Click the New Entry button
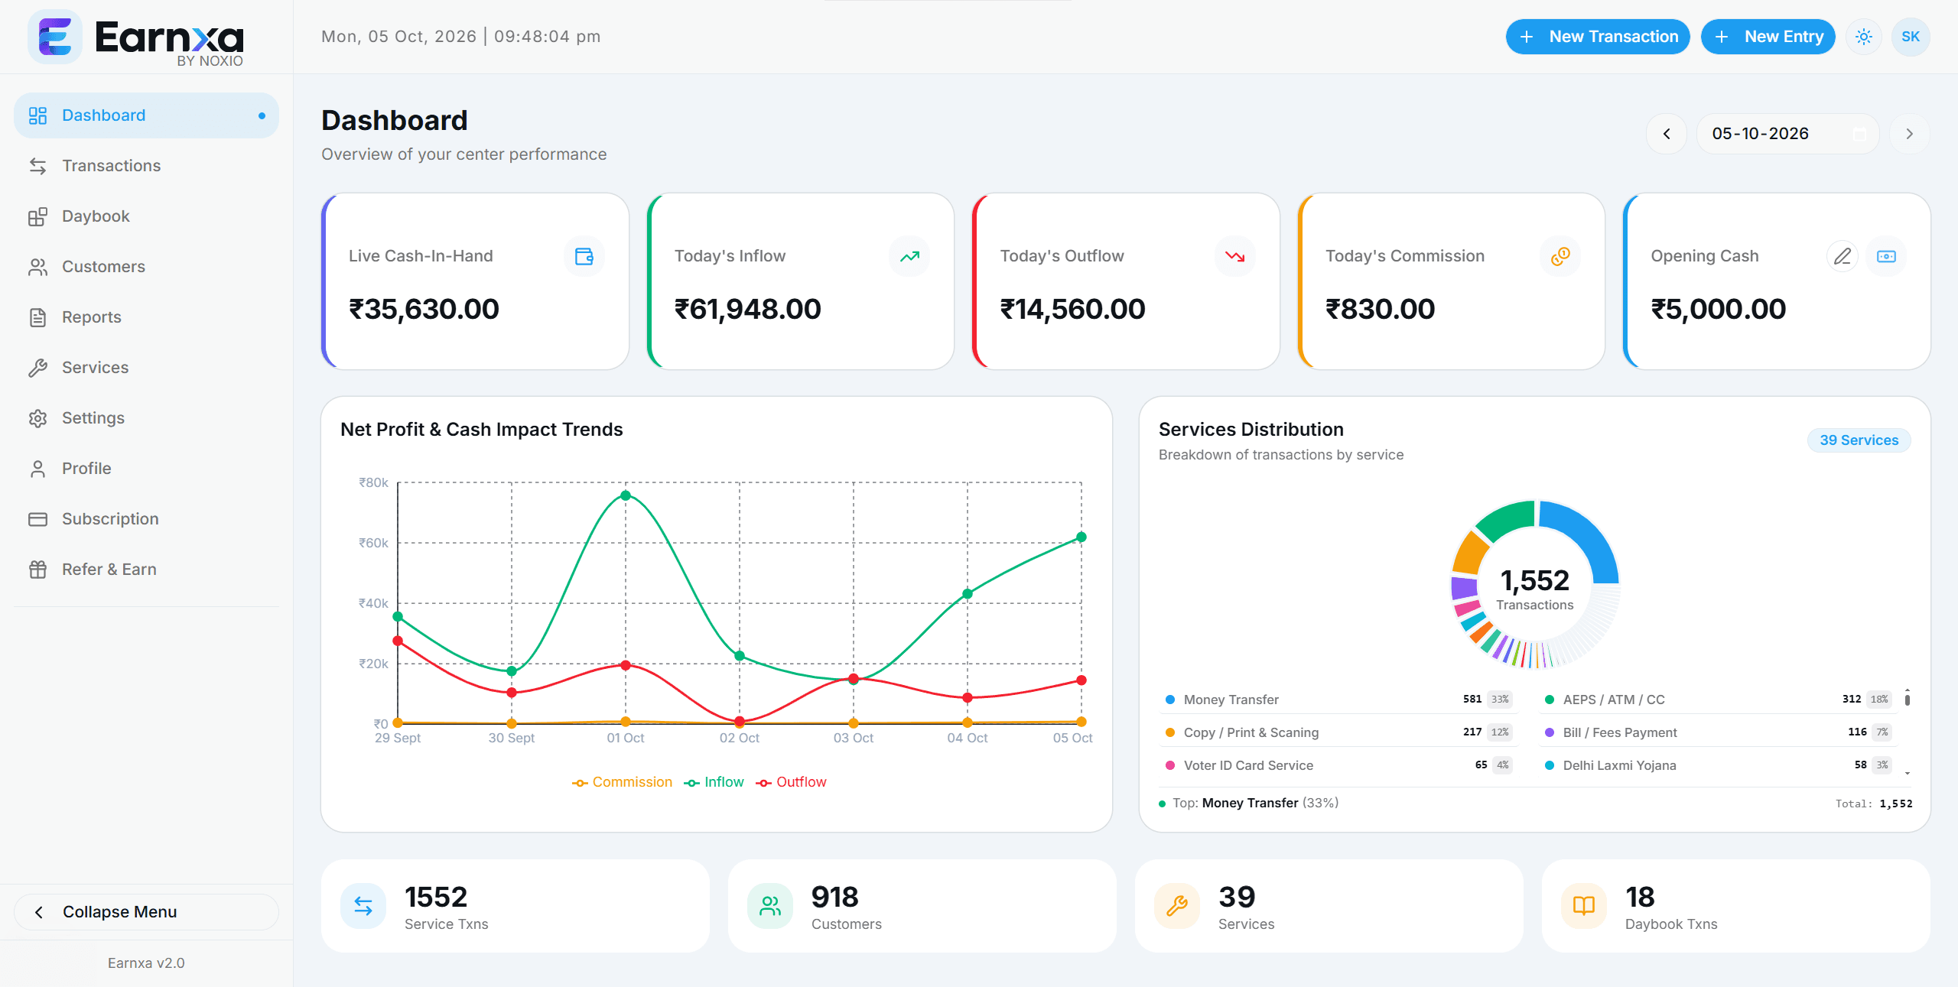The image size is (1958, 987). point(1768,37)
